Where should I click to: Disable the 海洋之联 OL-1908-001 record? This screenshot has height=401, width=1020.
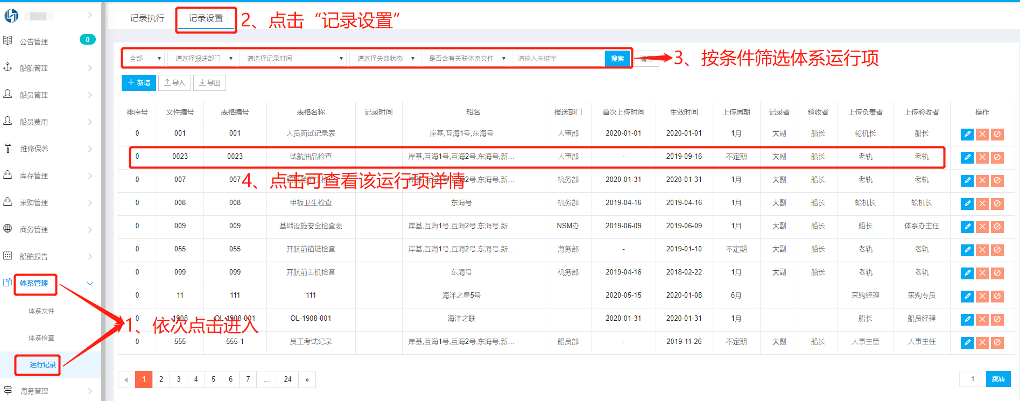[x=997, y=319]
